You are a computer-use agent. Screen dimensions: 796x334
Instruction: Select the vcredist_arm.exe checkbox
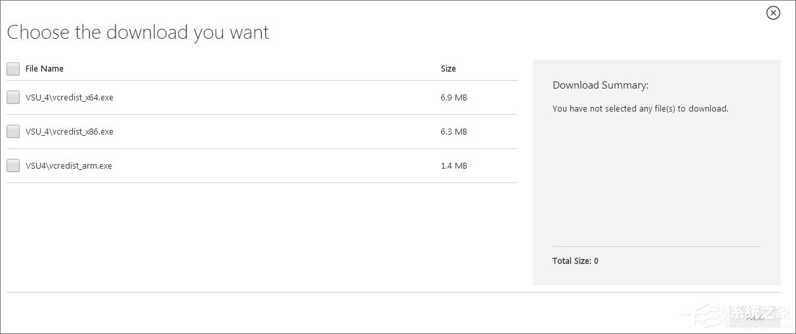pos(13,166)
